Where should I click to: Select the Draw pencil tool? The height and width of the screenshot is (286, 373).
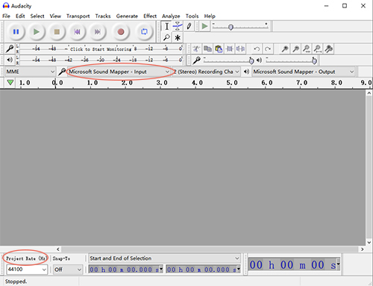coord(189,26)
